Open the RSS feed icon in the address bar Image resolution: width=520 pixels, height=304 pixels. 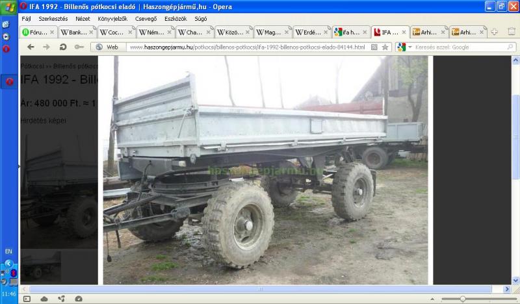374,47
